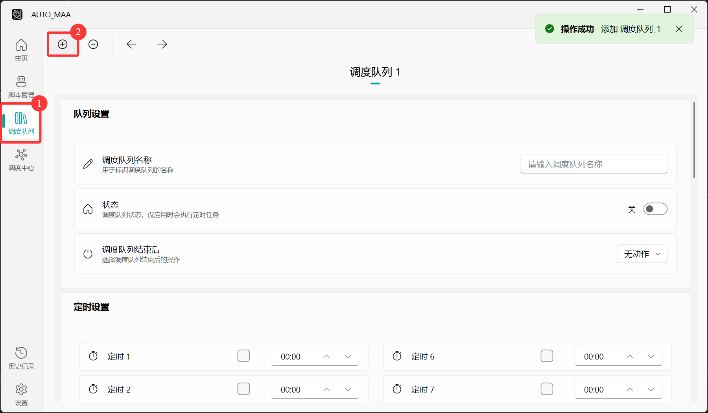The height and width of the screenshot is (413, 708).
Task: Open 历史记录 history page
Action: coord(21,358)
